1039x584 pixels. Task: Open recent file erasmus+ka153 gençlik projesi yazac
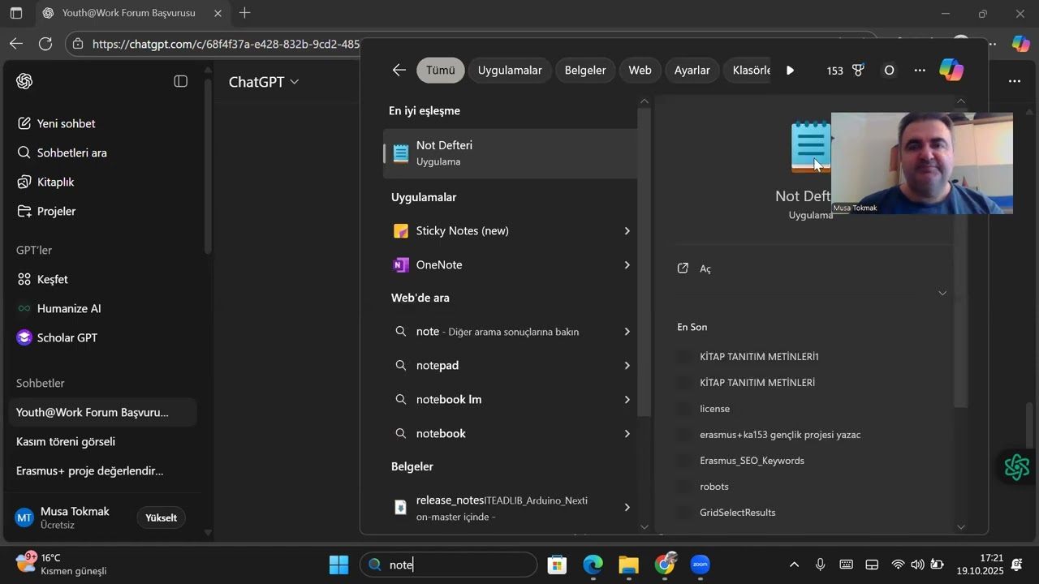780,435
